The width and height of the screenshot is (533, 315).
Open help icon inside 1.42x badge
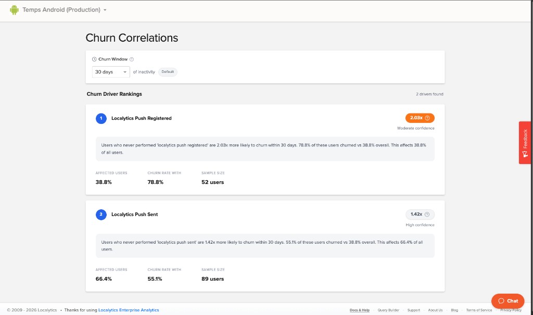point(427,215)
